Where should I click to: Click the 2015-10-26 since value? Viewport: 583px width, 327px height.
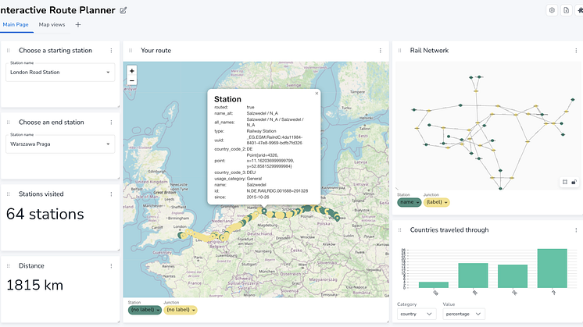coord(258,197)
